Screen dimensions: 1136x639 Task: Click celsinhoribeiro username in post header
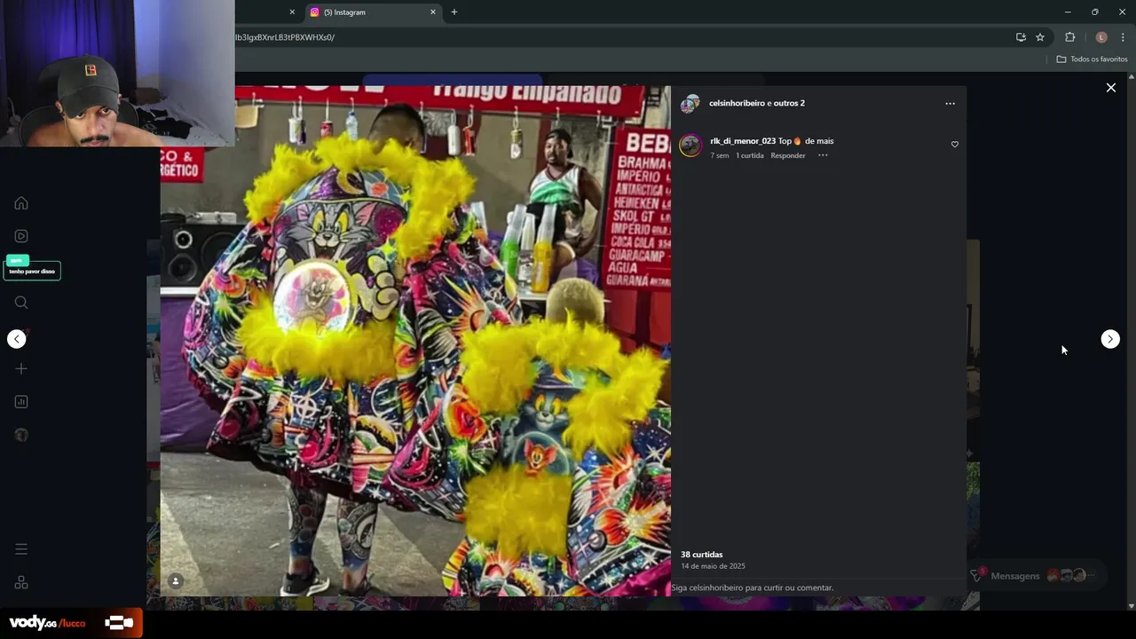(x=737, y=103)
